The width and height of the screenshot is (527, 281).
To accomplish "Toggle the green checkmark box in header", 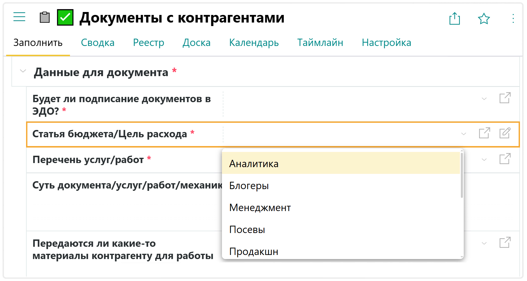I will point(65,18).
